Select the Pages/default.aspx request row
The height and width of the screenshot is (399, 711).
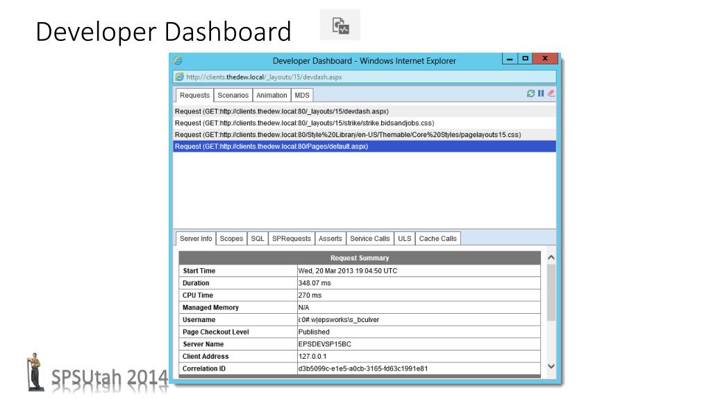[365, 147]
